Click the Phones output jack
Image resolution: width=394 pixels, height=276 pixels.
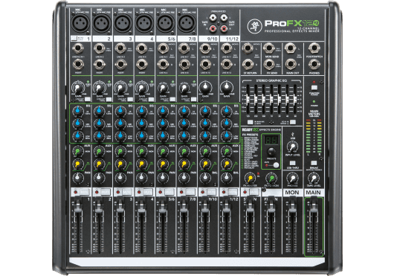314,64
